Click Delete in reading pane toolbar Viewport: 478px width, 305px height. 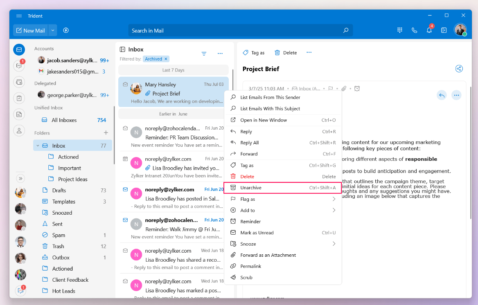[286, 53]
